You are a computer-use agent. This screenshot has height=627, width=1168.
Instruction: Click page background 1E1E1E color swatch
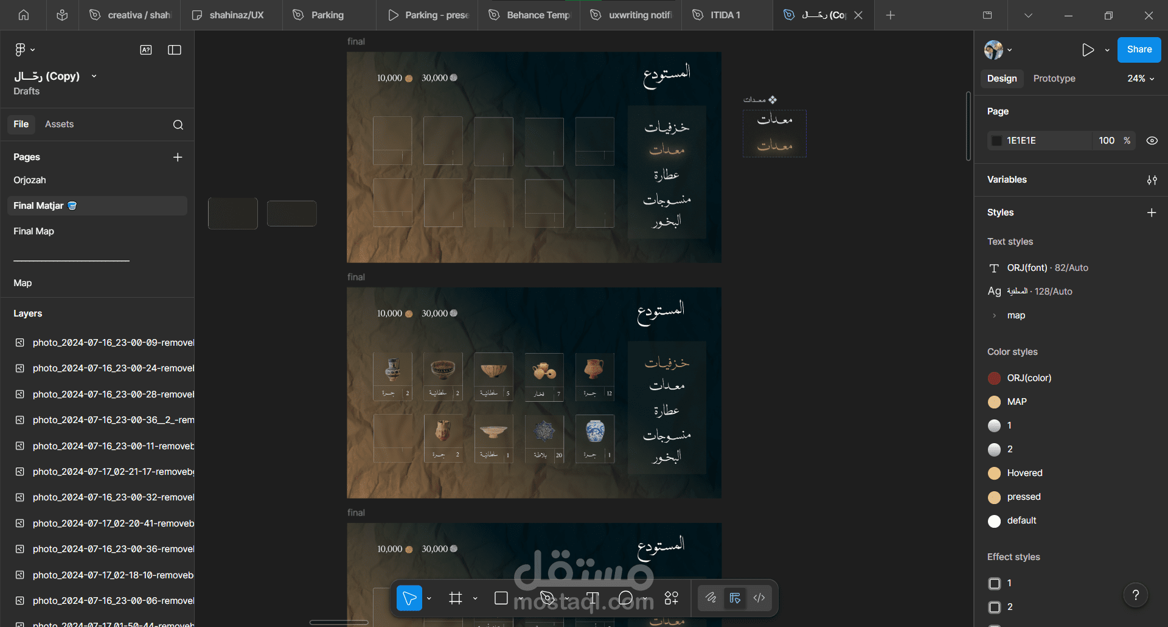pyautogui.click(x=996, y=141)
